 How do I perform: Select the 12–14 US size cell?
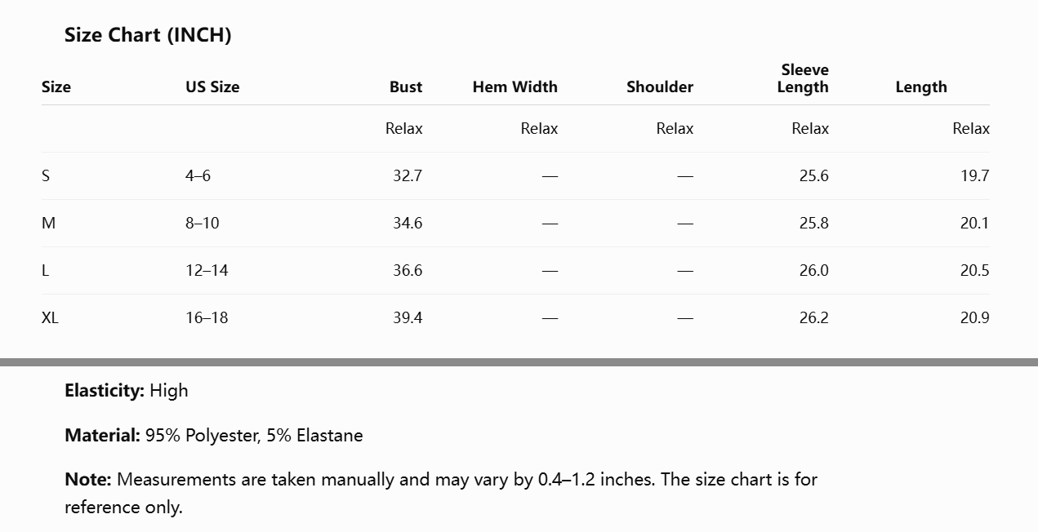[x=207, y=270]
